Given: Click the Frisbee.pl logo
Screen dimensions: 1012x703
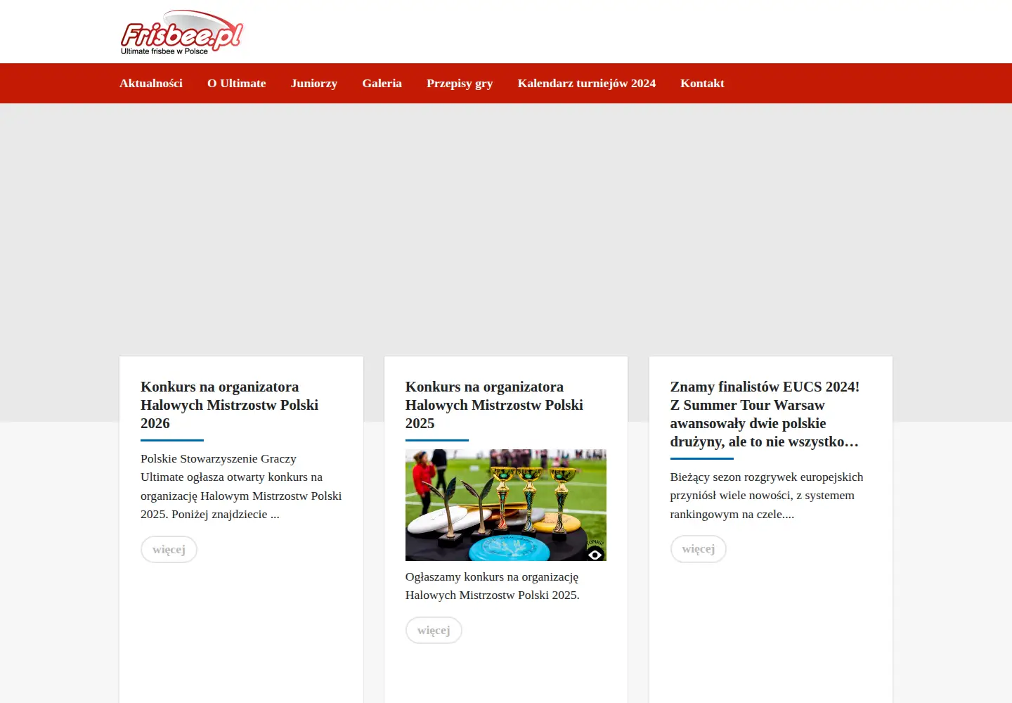Looking at the screenshot, I should (x=182, y=32).
